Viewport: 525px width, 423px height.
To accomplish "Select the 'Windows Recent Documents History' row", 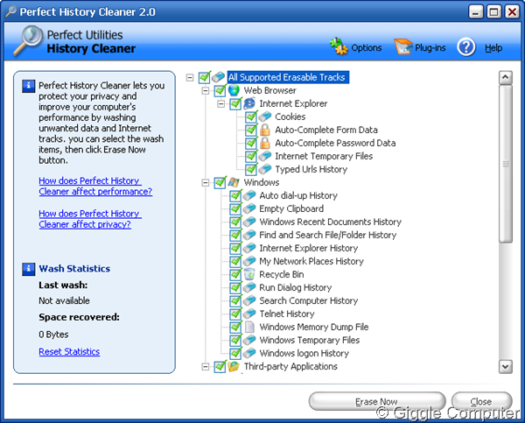I will click(x=330, y=222).
